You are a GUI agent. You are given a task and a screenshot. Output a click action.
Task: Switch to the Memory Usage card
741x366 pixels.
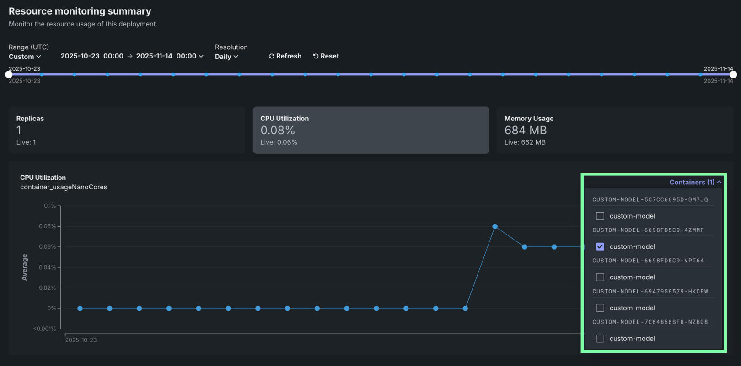click(x=614, y=130)
